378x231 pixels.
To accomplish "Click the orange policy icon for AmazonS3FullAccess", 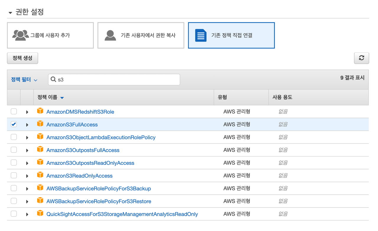I will point(40,124).
